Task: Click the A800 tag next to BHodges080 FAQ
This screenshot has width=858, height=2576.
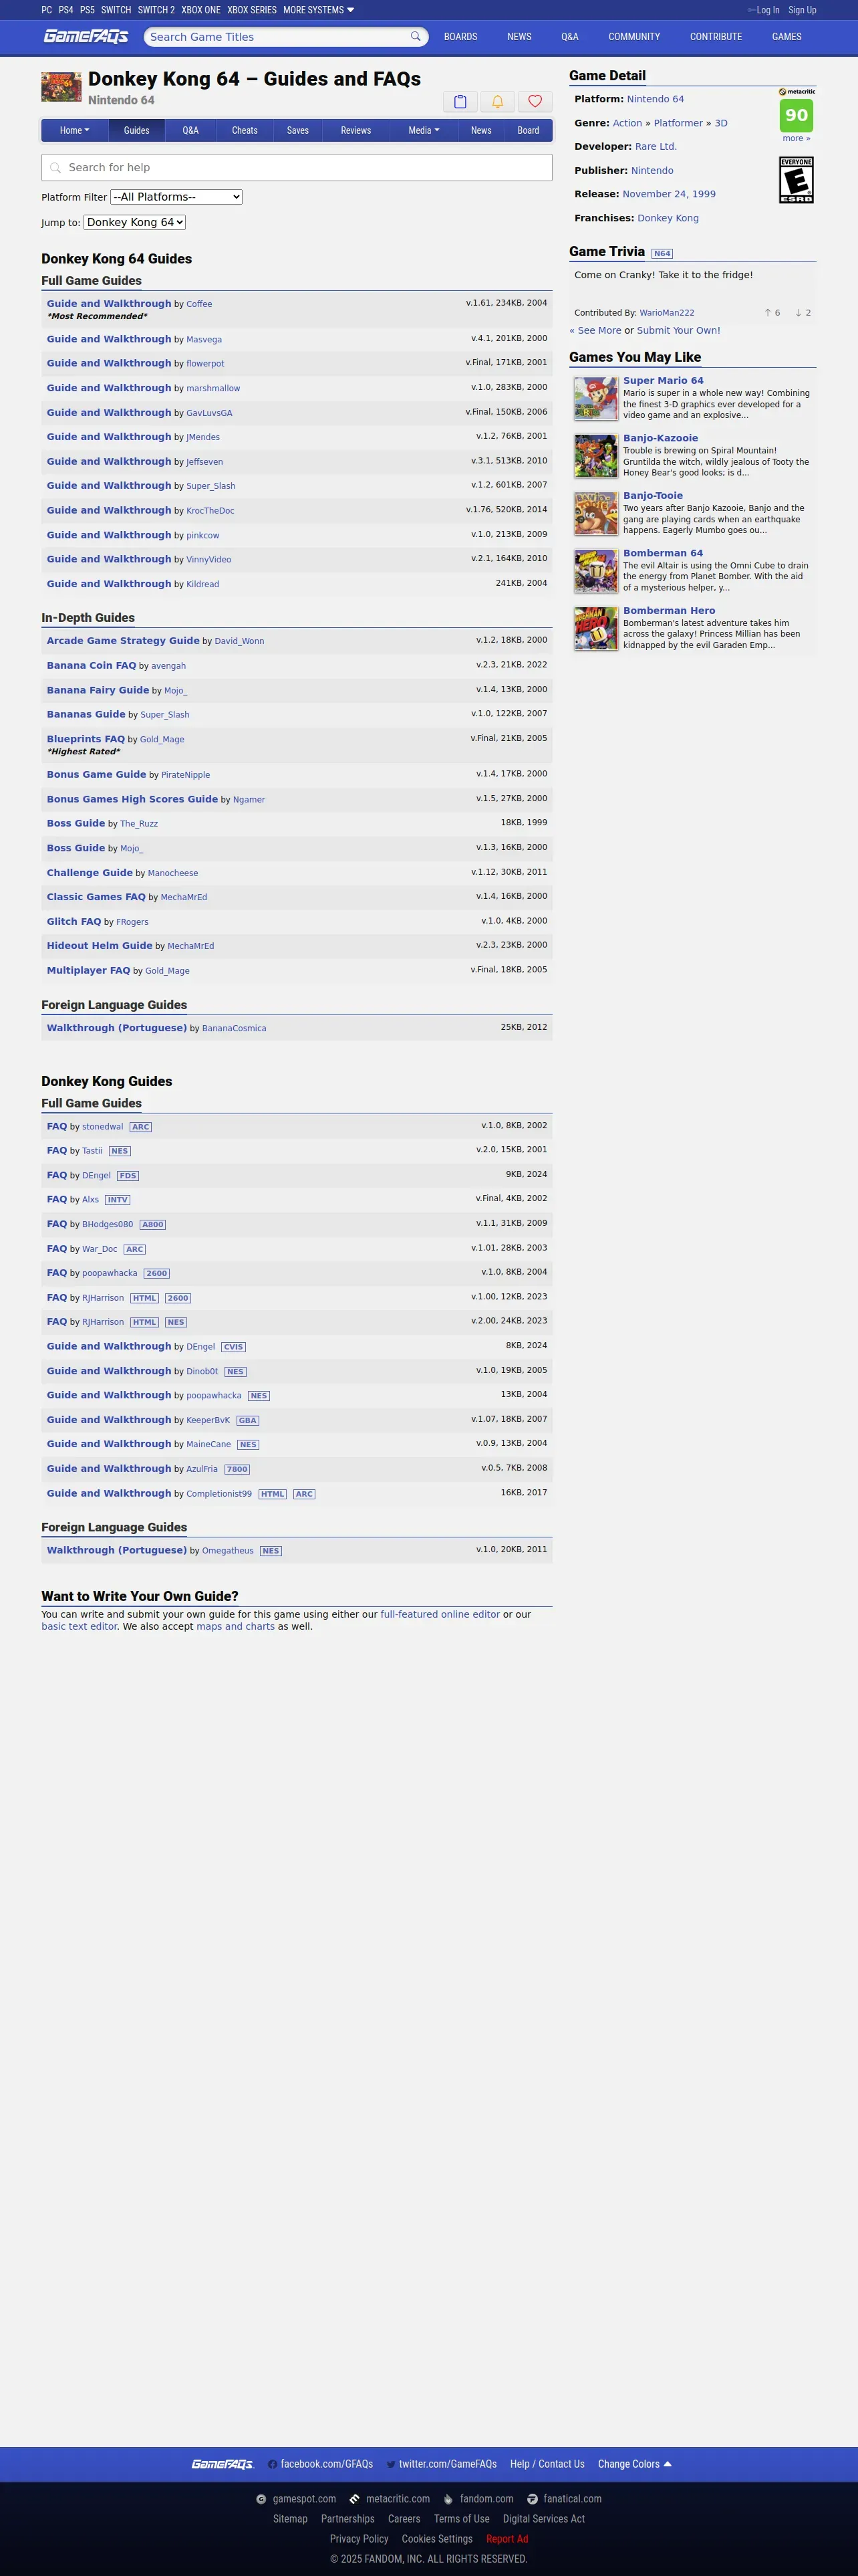Action: point(153,1224)
